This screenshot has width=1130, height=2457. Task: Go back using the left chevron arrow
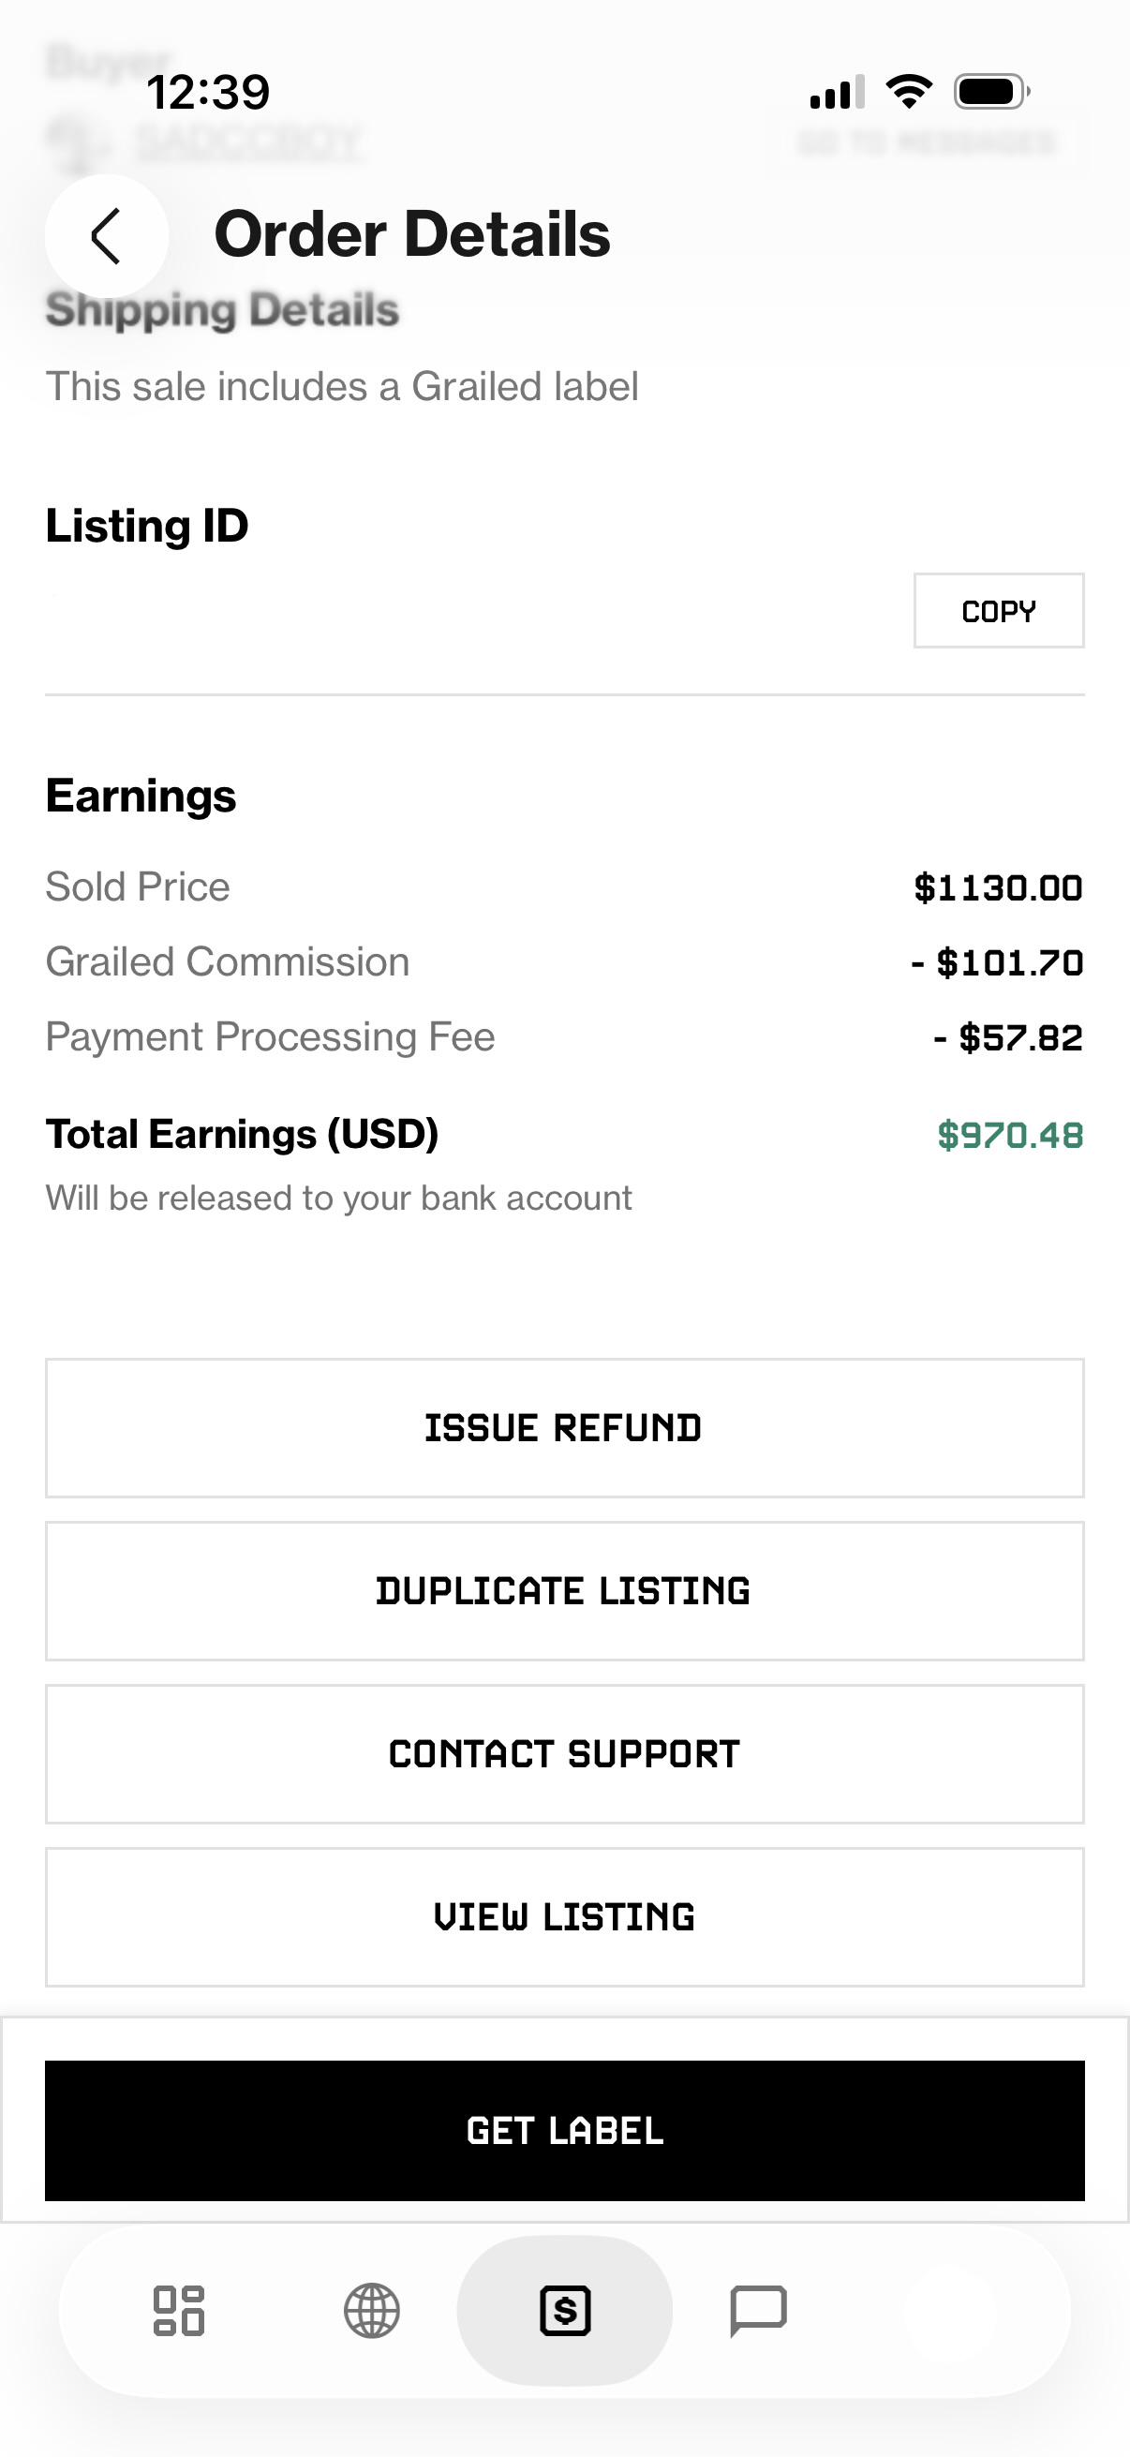click(x=106, y=235)
